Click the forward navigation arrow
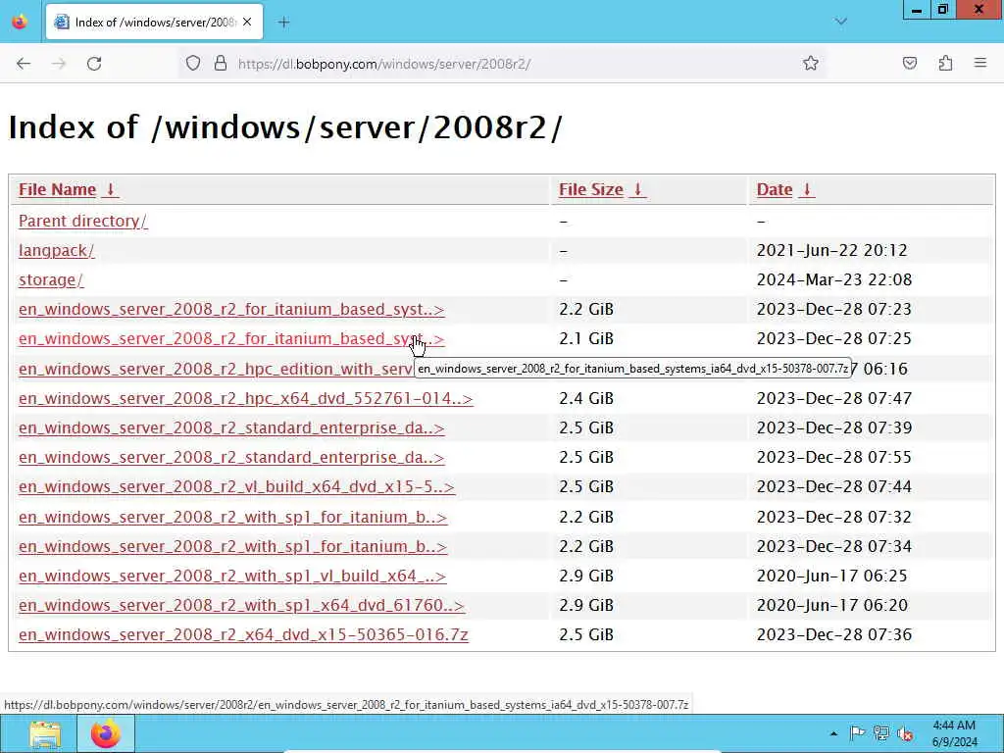This screenshot has width=1004, height=753. [59, 64]
